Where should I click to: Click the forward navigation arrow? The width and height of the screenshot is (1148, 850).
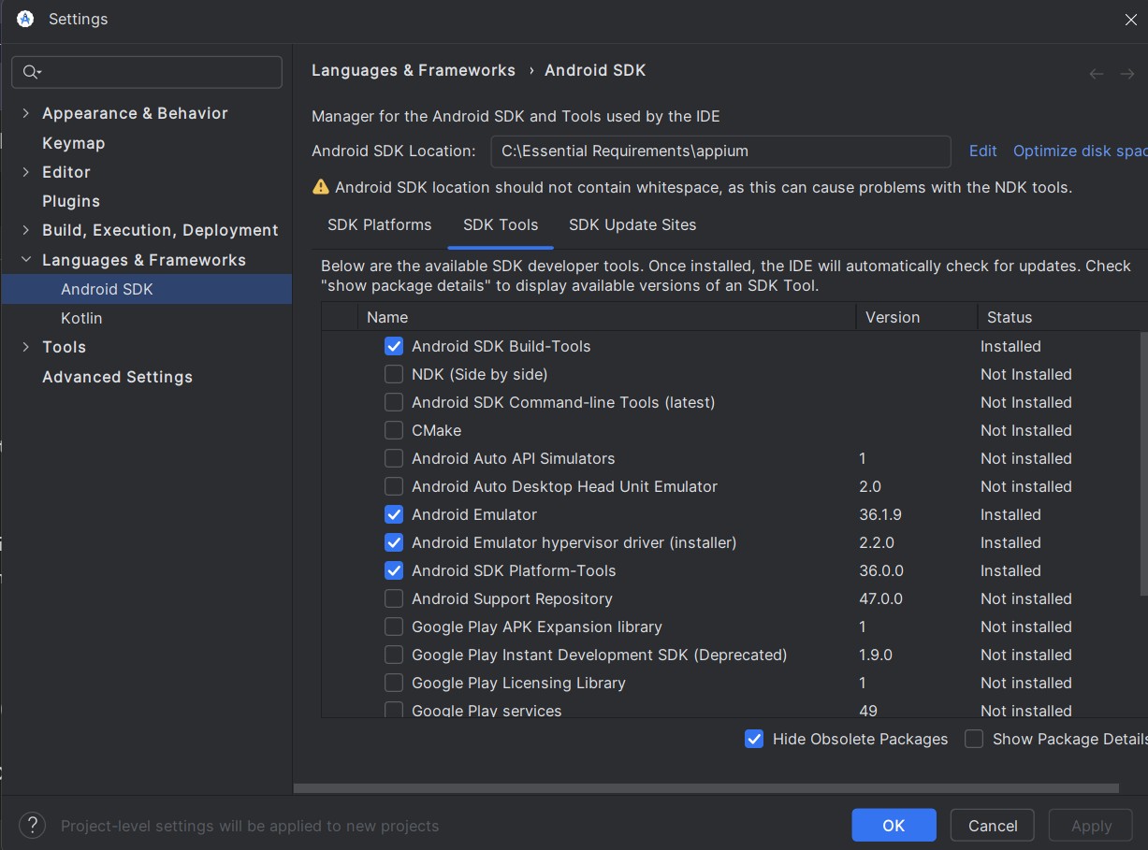(1126, 74)
